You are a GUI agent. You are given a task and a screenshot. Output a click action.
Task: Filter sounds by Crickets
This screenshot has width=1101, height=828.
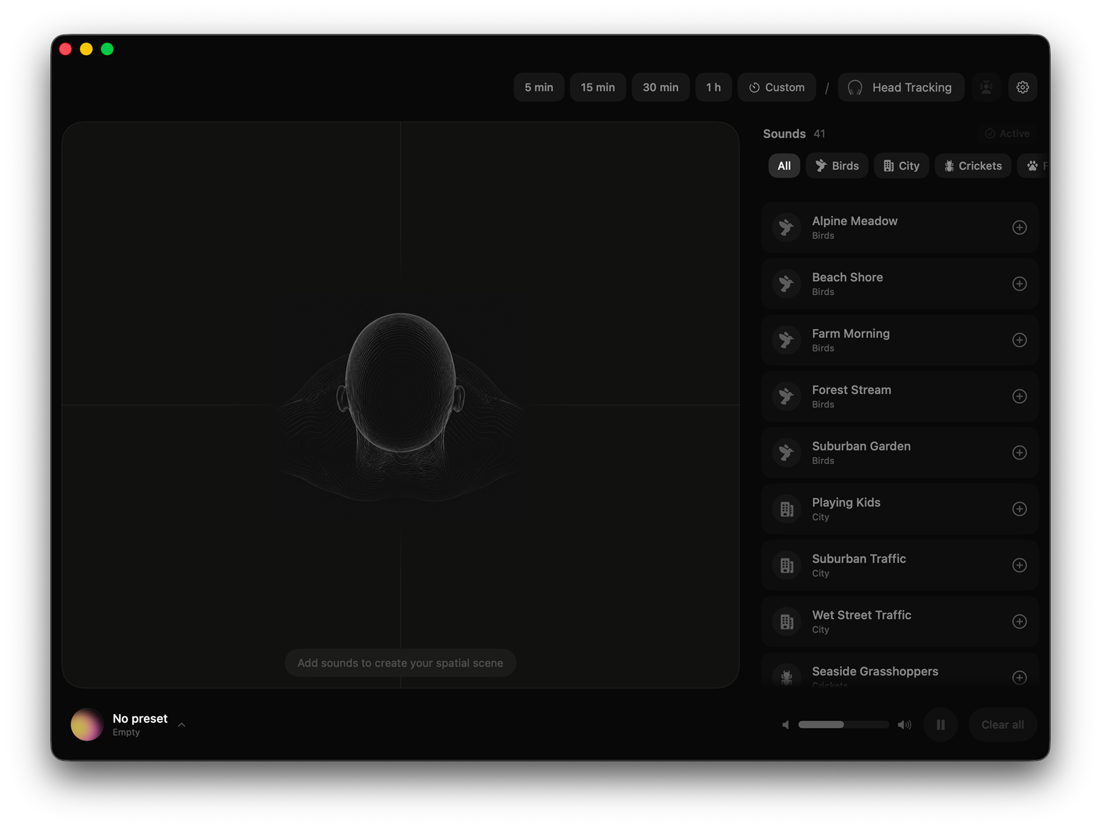(x=973, y=166)
